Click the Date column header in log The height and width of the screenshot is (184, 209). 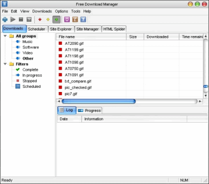click(x=69, y=119)
